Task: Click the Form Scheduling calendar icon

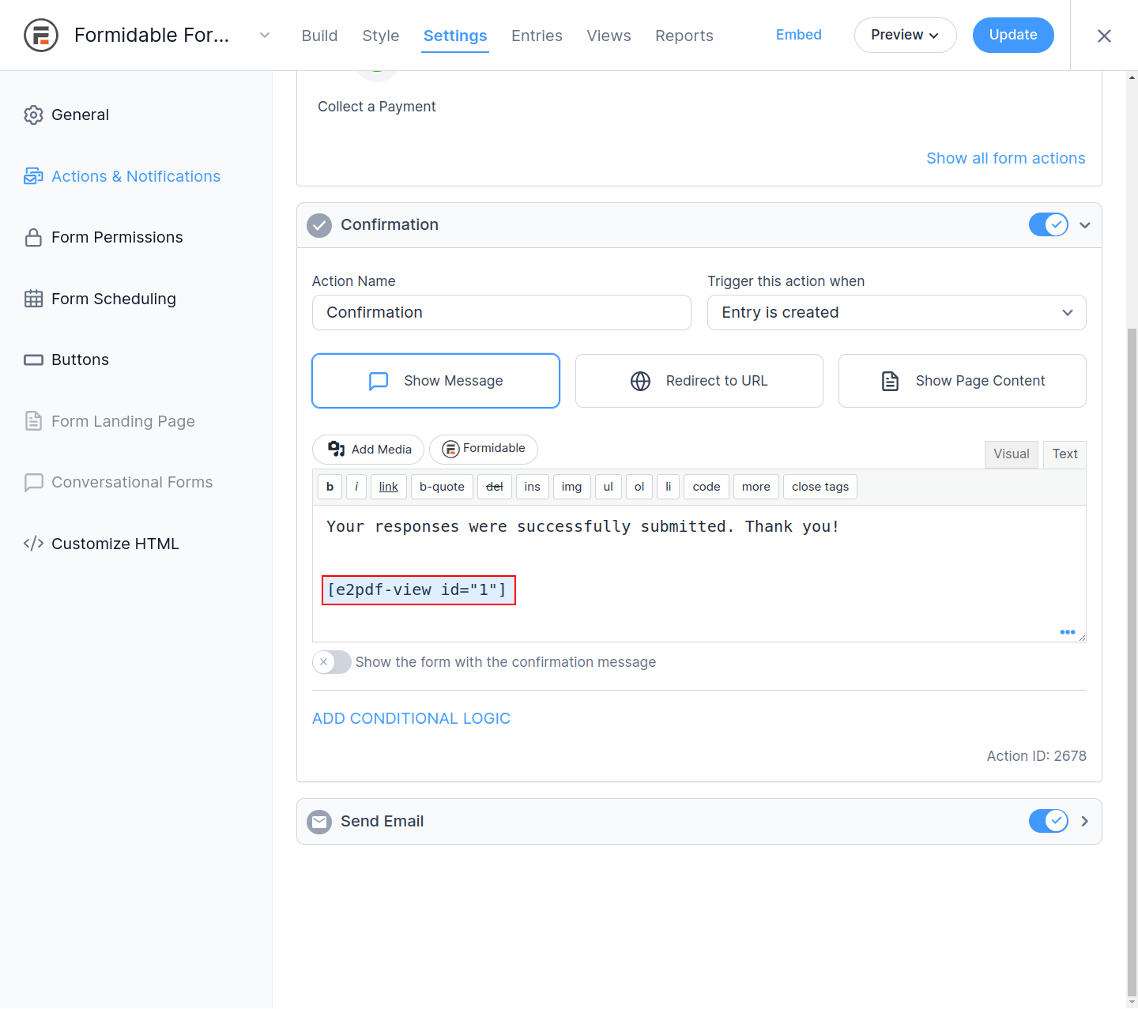Action: 33,299
